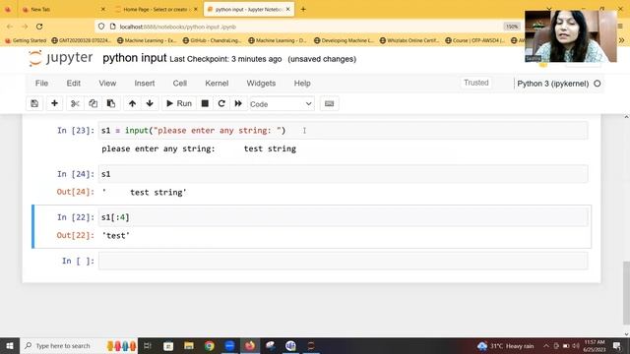Copy selected cells icon
The height and width of the screenshot is (354, 630).
[93, 103]
